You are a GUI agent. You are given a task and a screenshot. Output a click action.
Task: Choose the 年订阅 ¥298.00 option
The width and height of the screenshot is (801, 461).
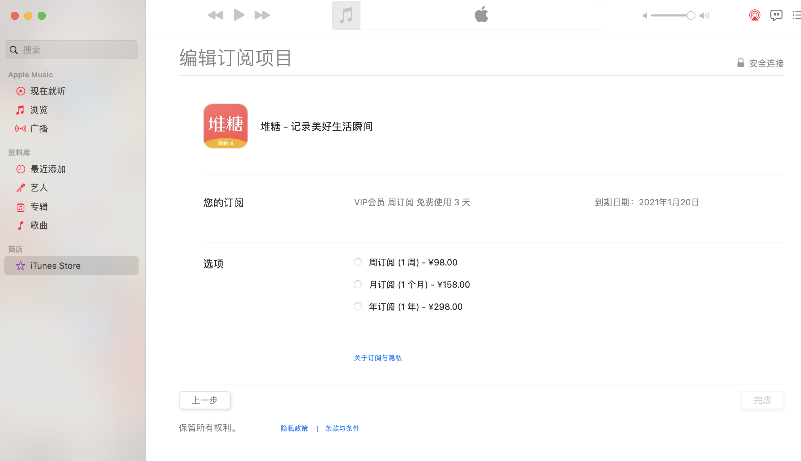(358, 306)
